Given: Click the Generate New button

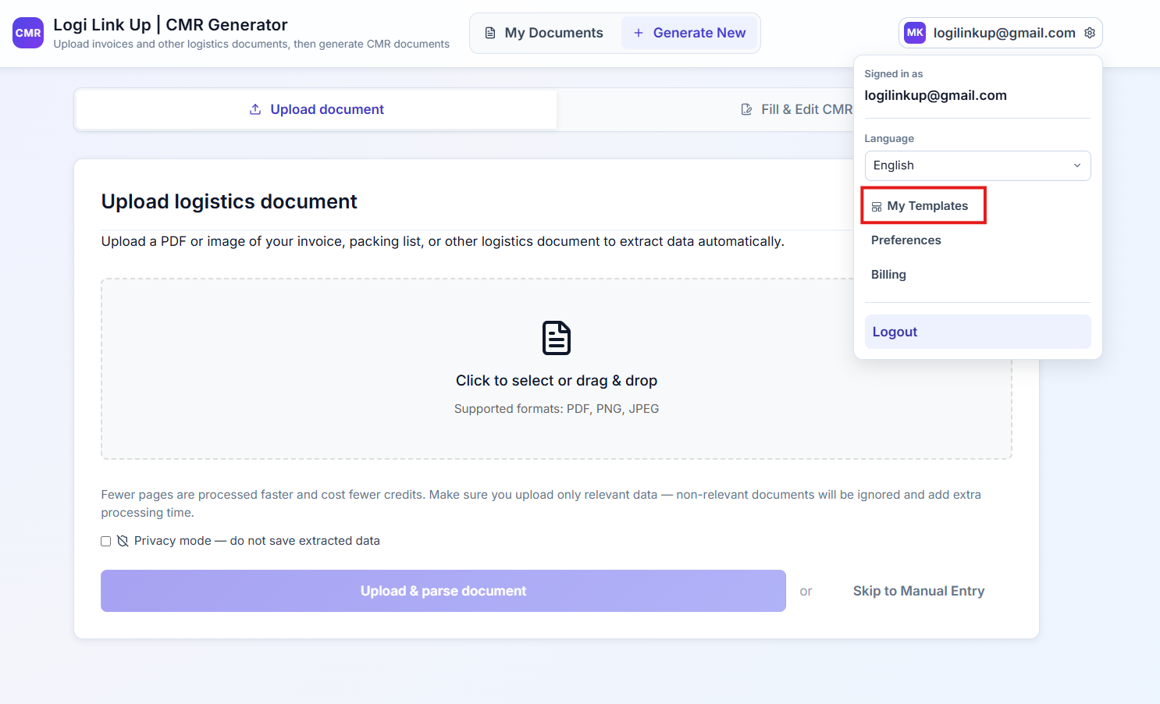Looking at the screenshot, I should pos(689,33).
